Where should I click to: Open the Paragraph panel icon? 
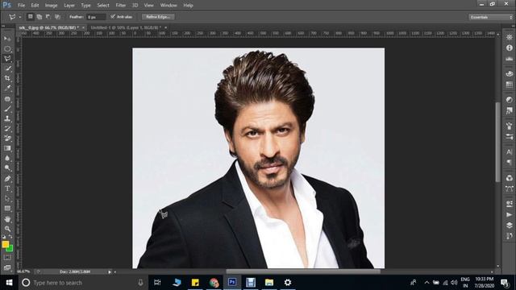click(509, 163)
